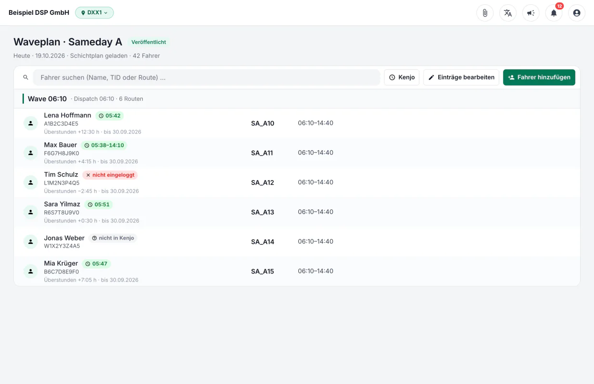Click the search magnifier icon
Image resolution: width=594 pixels, height=384 pixels.
(26, 77)
